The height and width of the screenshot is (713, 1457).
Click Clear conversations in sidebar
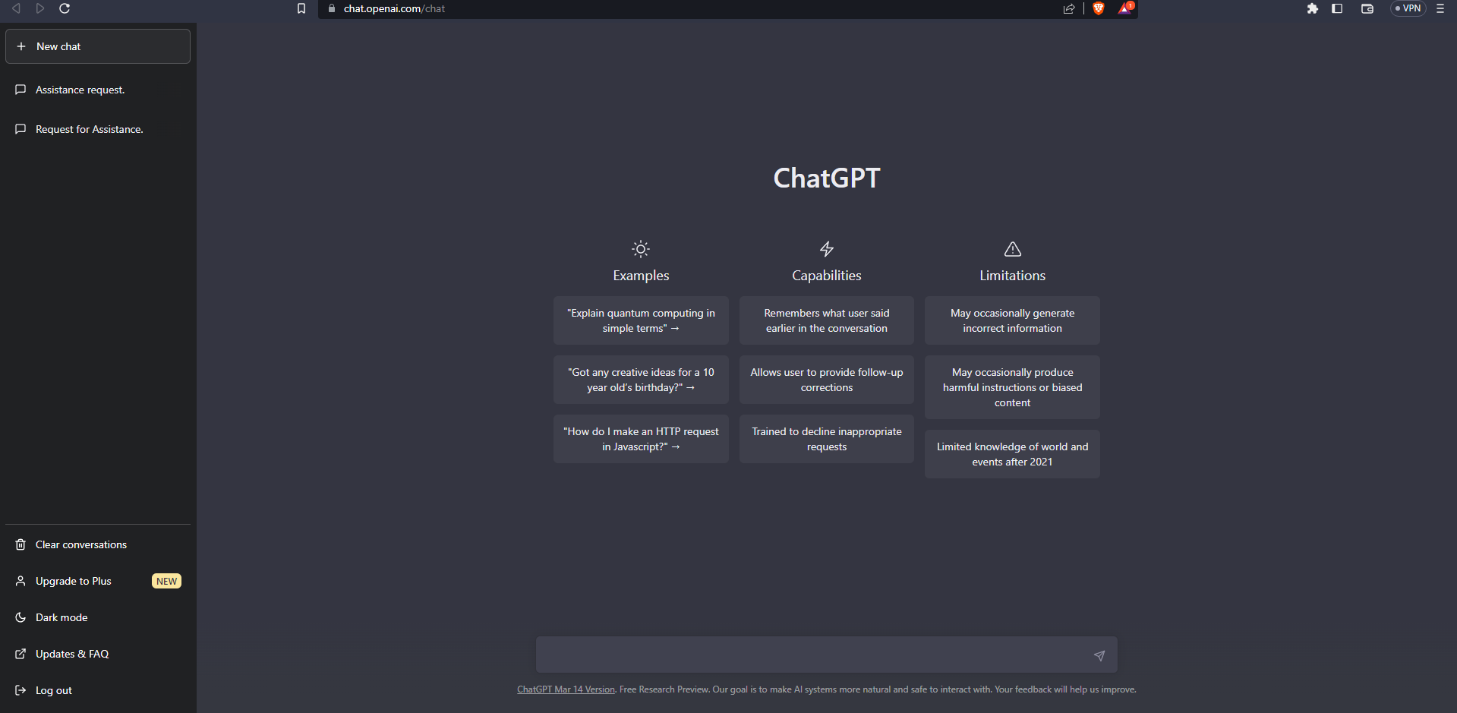click(x=98, y=544)
